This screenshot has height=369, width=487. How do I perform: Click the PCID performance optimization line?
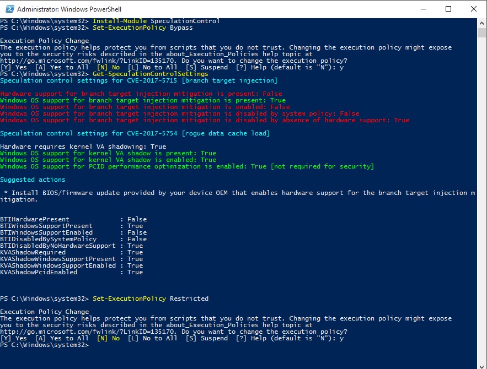(x=187, y=166)
